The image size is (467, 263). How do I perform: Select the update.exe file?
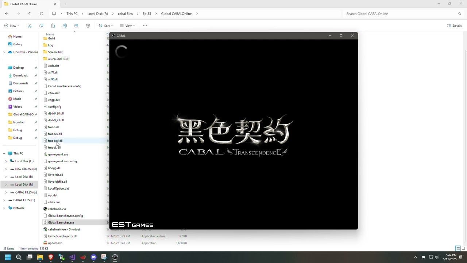point(55,243)
